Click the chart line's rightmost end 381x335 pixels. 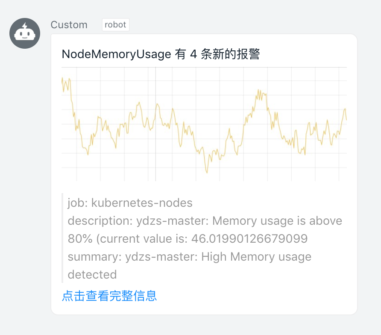346,119
